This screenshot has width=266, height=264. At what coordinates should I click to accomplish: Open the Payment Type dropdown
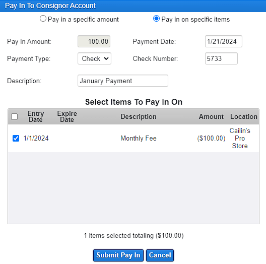(x=94, y=58)
